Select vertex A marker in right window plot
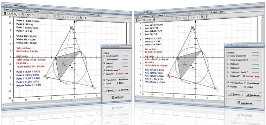This screenshot has height=125, width=266. (192, 27)
